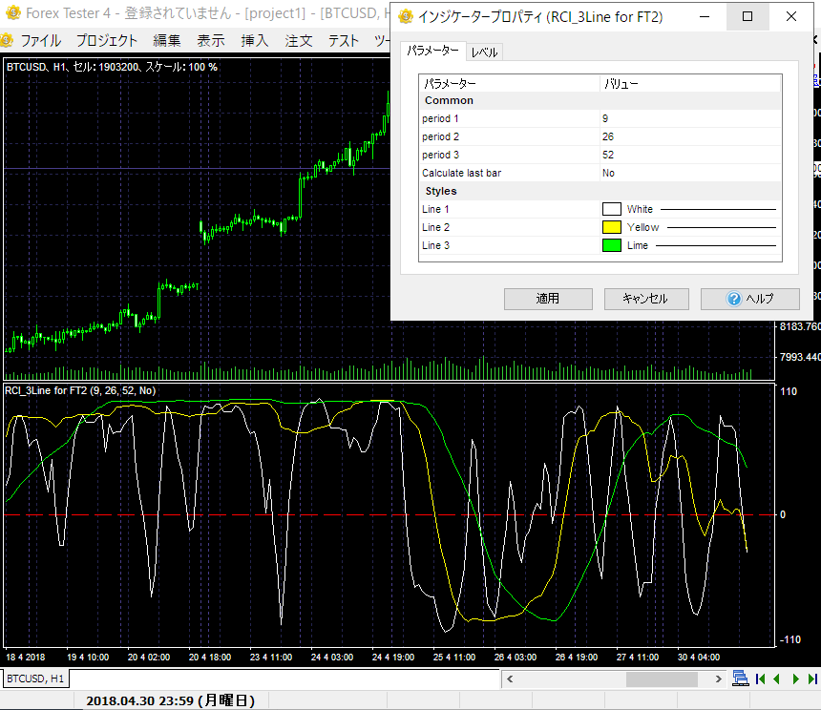This screenshot has width=821, height=710.
Task: Click the previous chart tab arrow
Action: [777, 679]
